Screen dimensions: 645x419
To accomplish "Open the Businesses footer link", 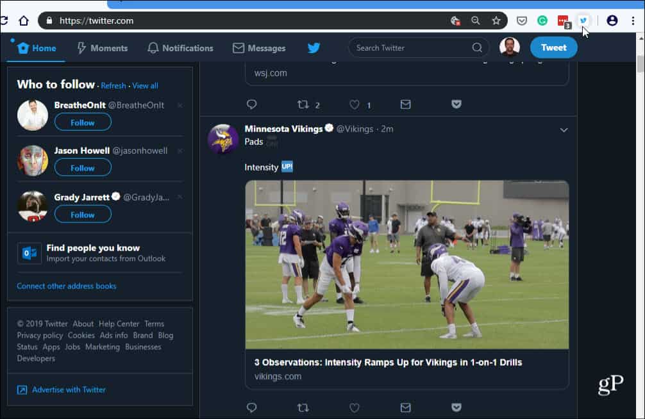I will [x=143, y=347].
